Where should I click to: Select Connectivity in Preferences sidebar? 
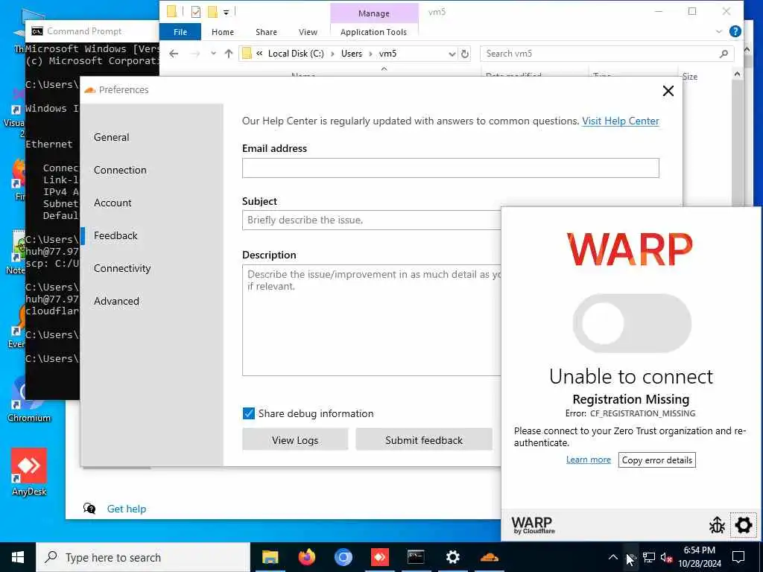coord(122,268)
